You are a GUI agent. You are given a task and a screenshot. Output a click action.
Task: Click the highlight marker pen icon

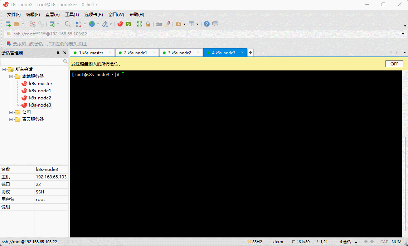[167, 24]
